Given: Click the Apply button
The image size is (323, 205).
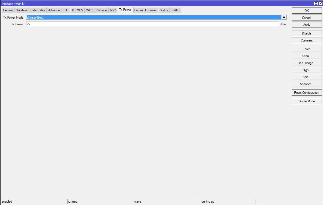Looking at the screenshot, I should [307, 25].
